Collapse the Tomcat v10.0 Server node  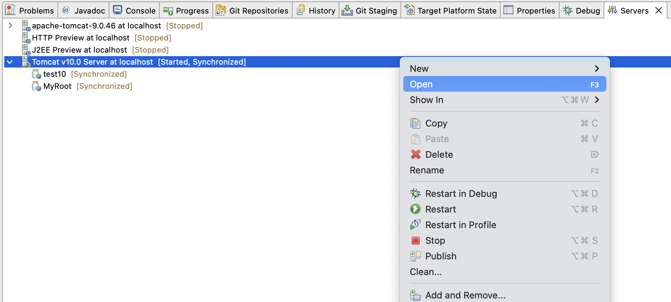click(x=10, y=62)
